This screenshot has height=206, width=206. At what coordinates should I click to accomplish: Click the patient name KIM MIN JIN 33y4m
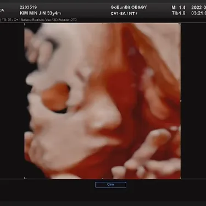point(40,13)
